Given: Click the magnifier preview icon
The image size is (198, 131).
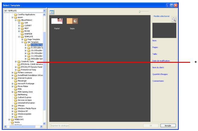Looking at the screenshot, I should pos(174,19).
